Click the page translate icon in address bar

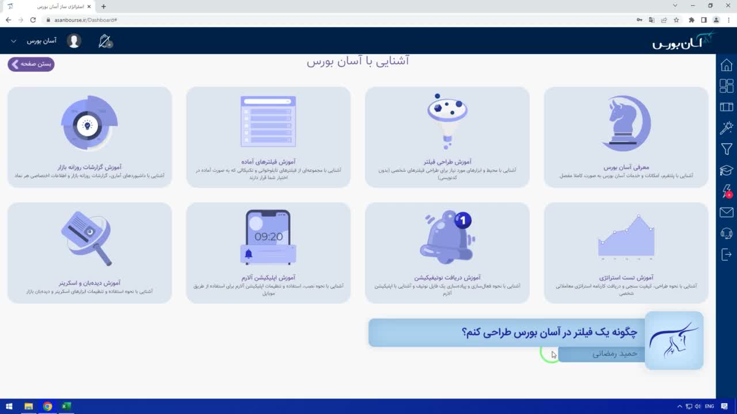click(x=652, y=20)
